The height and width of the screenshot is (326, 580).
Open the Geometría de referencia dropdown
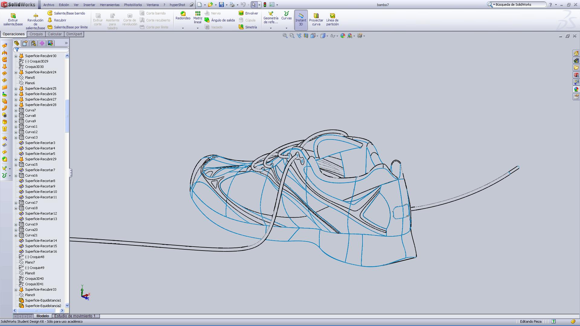[271, 28]
